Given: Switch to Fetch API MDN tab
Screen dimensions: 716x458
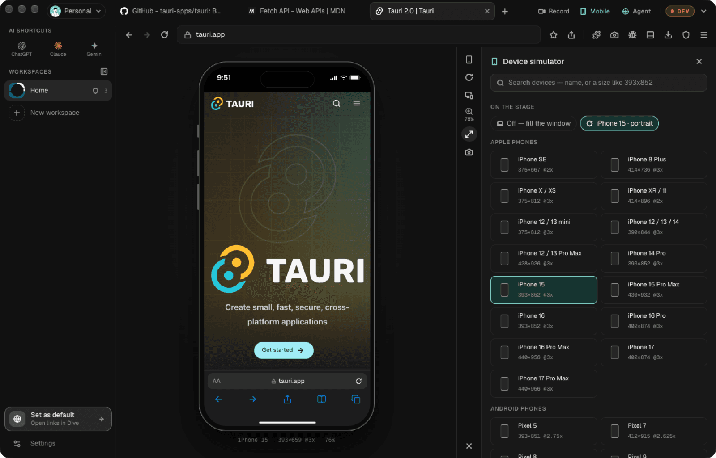Looking at the screenshot, I should pos(297,11).
